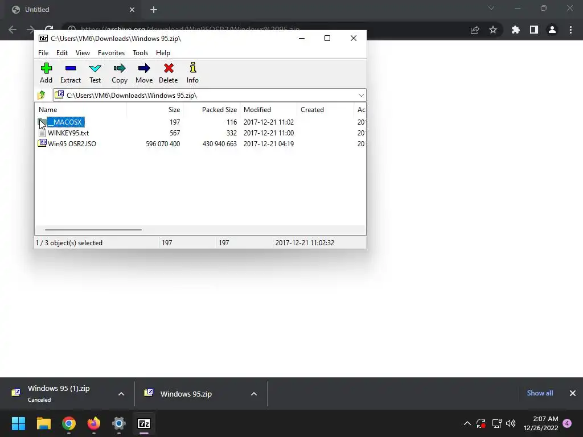Open network status tray icon
The height and width of the screenshot is (437, 583).
point(496,423)
